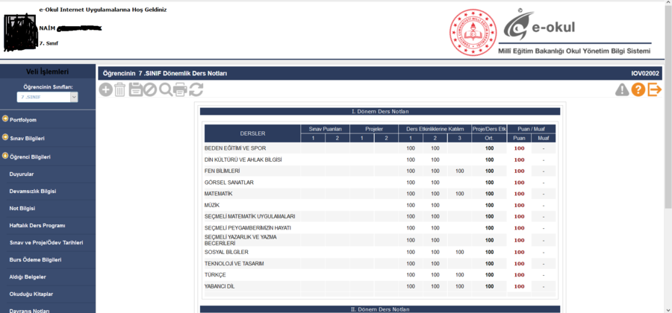Click the BEDEN EĞİTİMİ VE SPOR row
The width and height of the screenshot is (672, 313).
(380, 148)
